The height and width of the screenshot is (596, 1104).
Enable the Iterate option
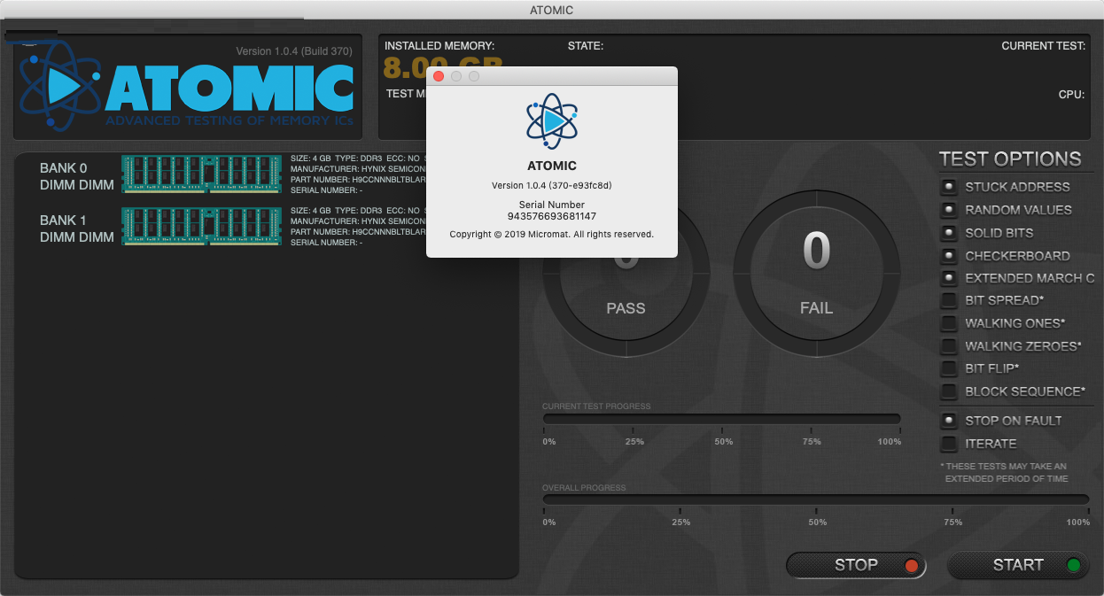click(x=949, y=444)
